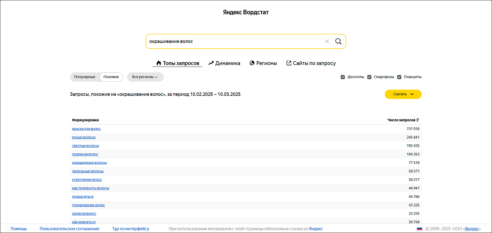Open the осветление волос query link

click(x=87, y=179)
